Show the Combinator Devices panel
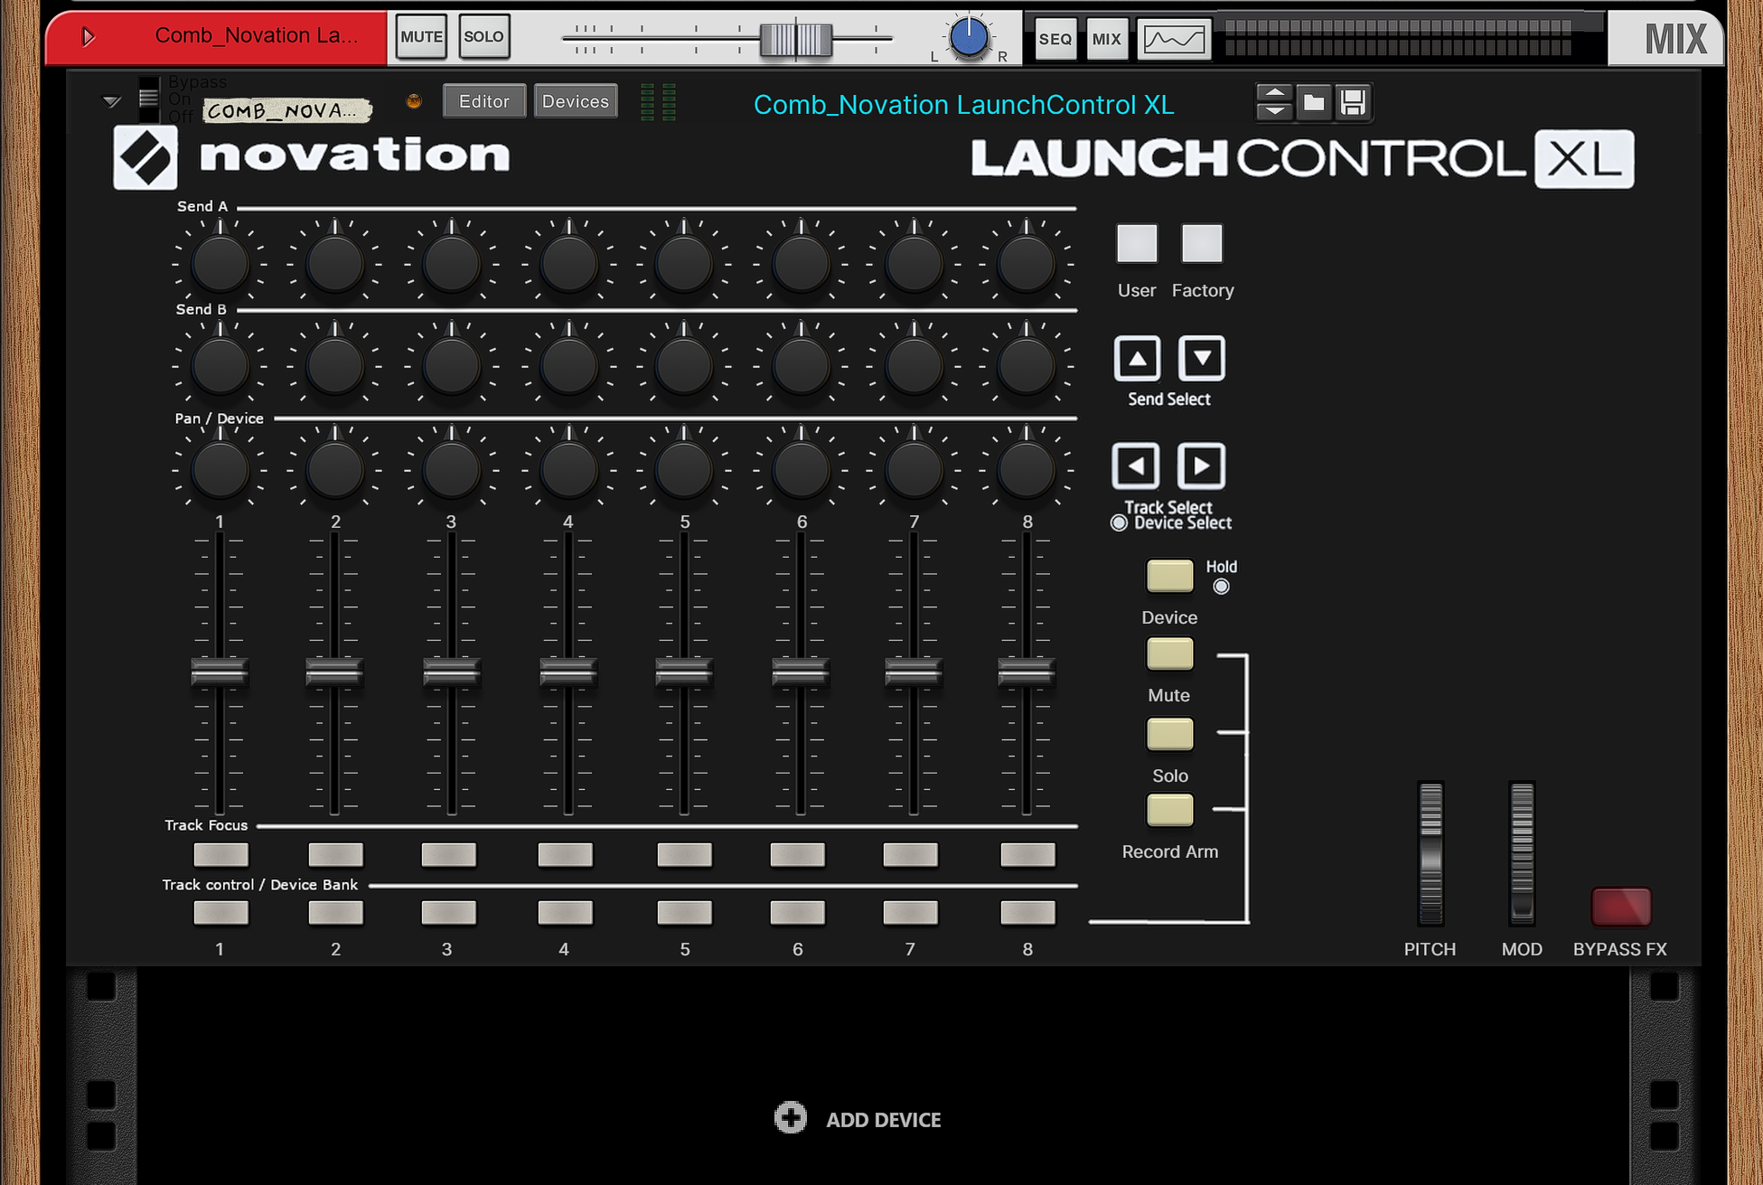Screen dimensions: 1763x1185 pos(576,101)
